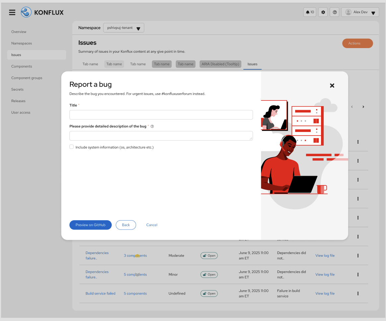Open Build service failed issue link
The image size is (386, 321).
coord(100,293)
